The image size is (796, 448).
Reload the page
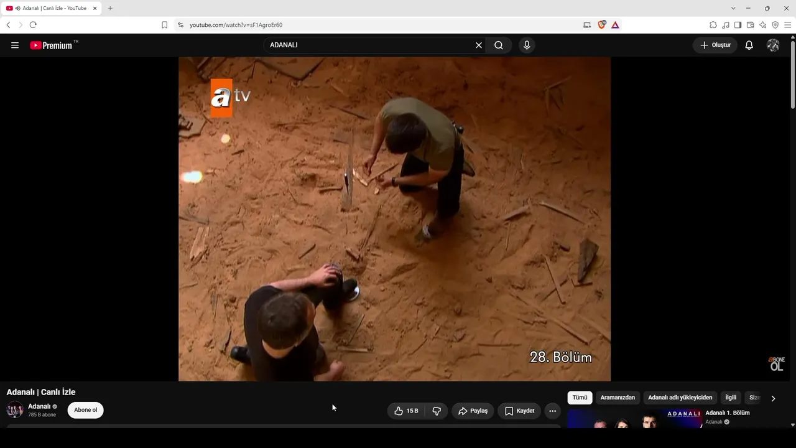tap(33, 25)
